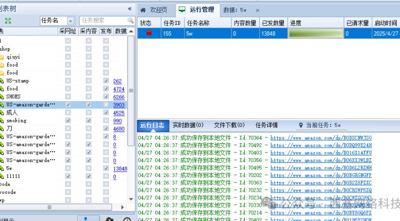Click the qiuyi folder icon
This screenshot has width=400, height=221.
coord(2,56)
